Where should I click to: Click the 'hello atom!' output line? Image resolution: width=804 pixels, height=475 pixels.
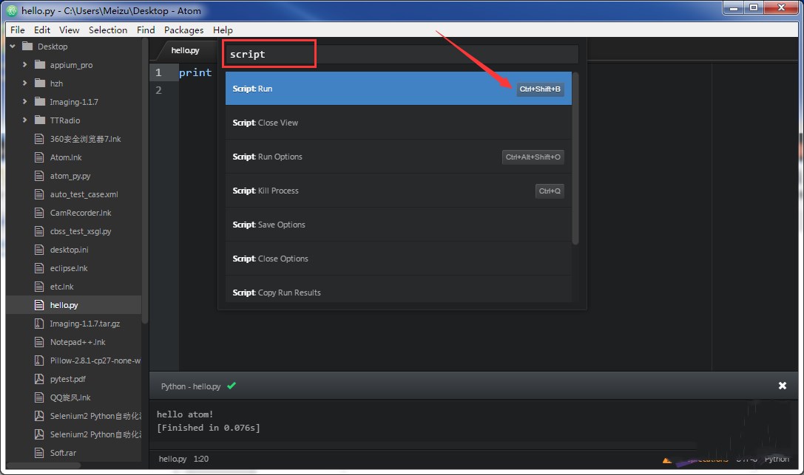pos(185,414)
